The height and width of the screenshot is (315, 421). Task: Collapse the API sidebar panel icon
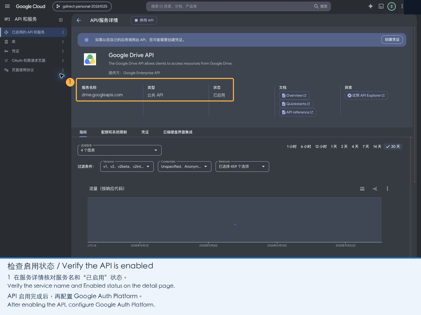[x=61, y=20]
